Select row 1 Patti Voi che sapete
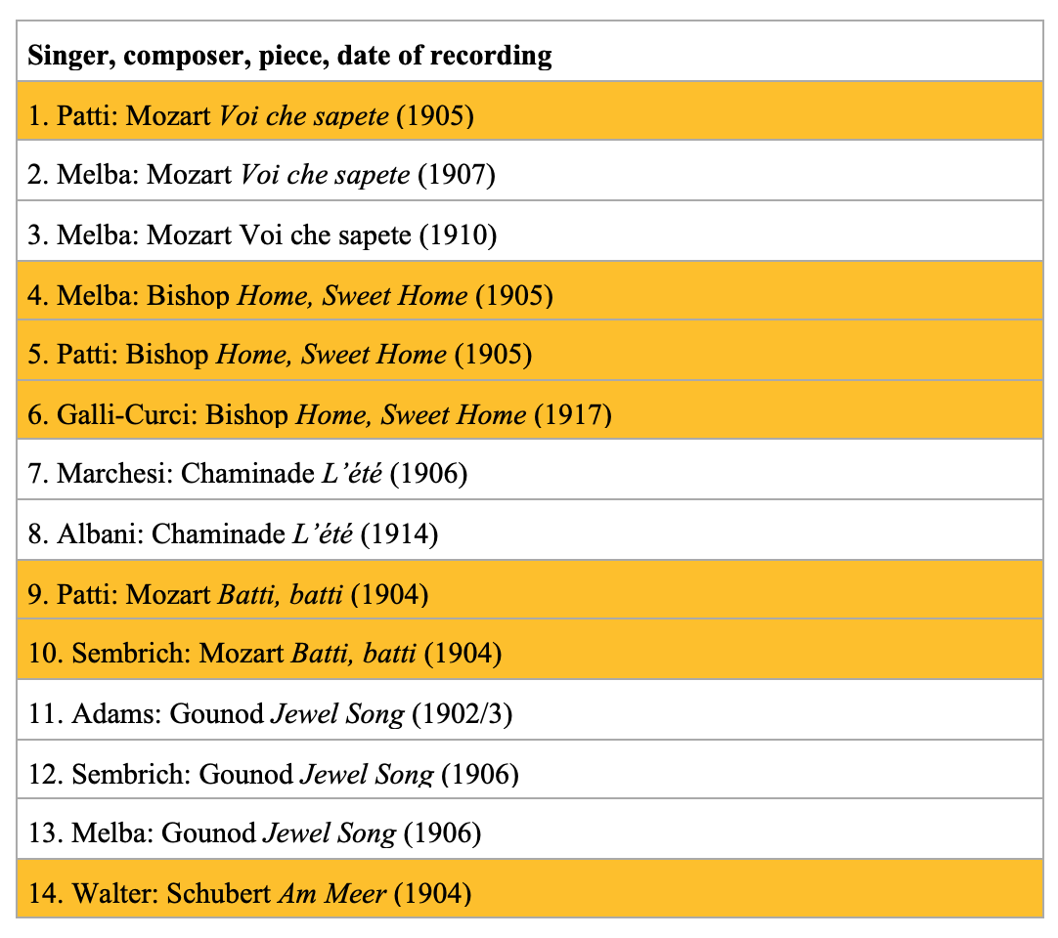Image resolution: width=1058 pixels, height=938 pixels. [x=251, y=115]
